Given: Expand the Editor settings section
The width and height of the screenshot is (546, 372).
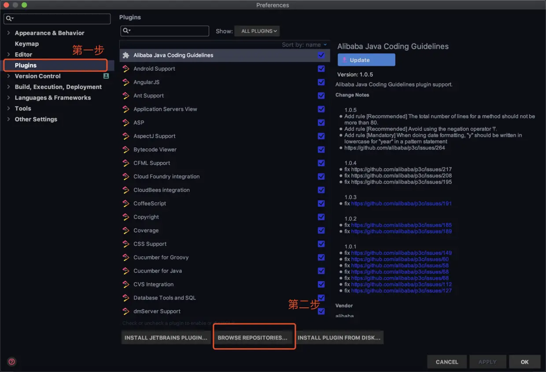Looking at the screenshot, I should [x=8, y=55].
